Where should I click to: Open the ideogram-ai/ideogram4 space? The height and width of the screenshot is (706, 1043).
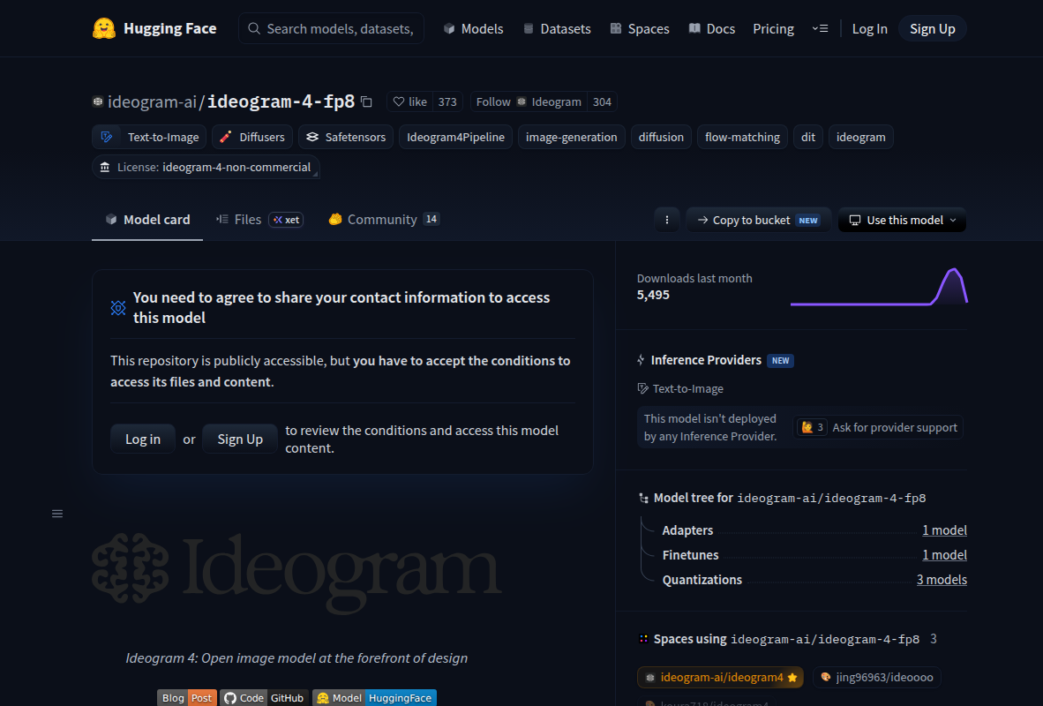point(720,678)
